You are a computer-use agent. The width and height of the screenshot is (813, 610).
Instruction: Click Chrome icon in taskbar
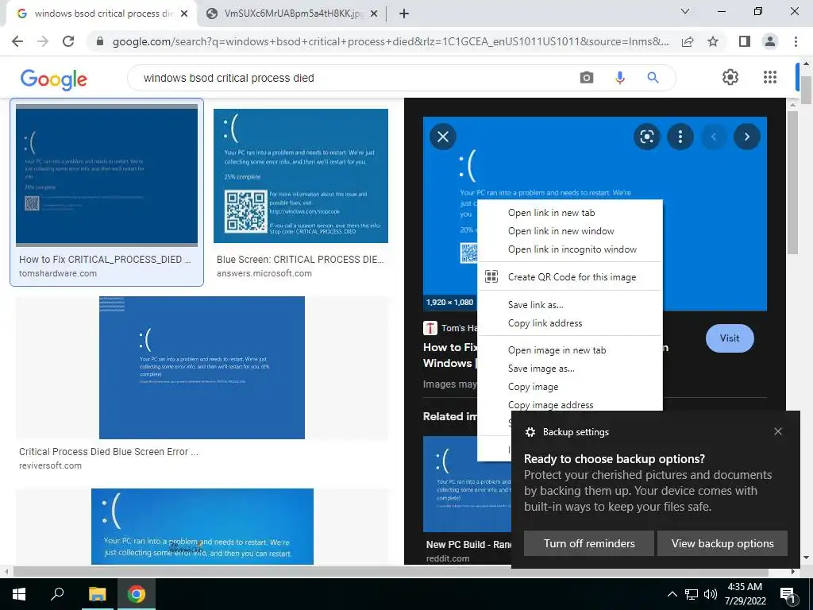point(137,594)
